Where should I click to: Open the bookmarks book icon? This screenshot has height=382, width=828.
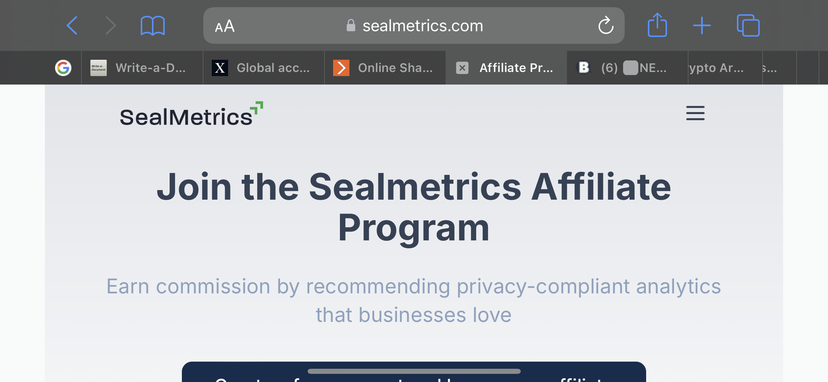[x=153, y=25]
